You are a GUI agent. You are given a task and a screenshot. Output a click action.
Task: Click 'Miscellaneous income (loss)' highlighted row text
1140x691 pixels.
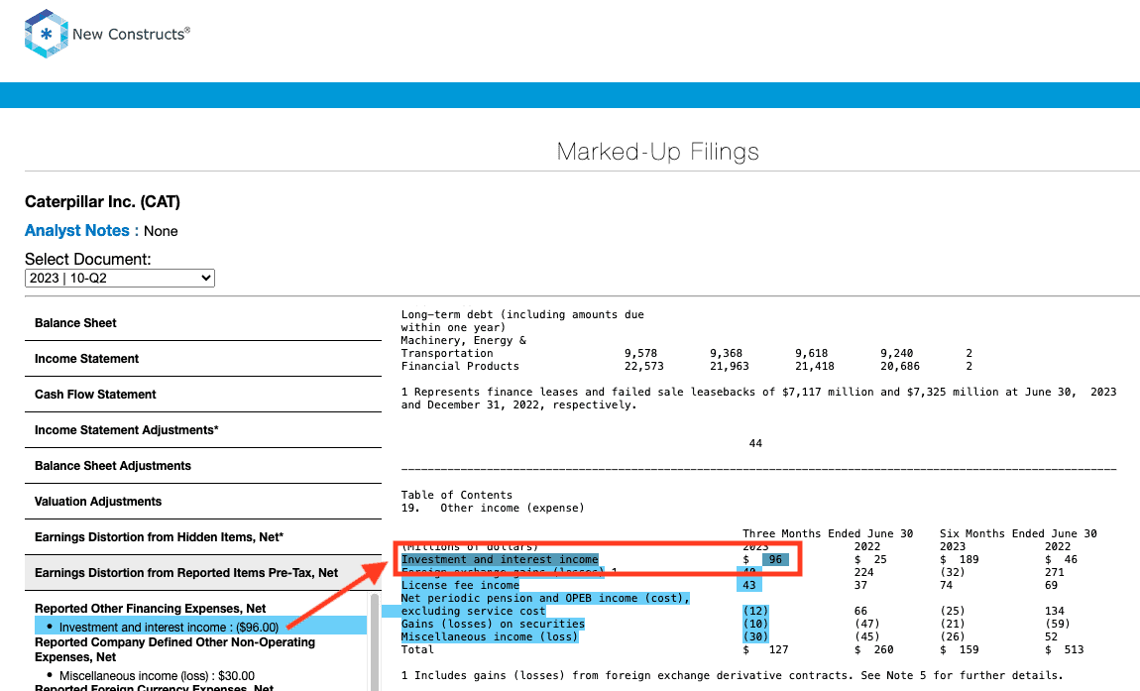coord(490,637)
